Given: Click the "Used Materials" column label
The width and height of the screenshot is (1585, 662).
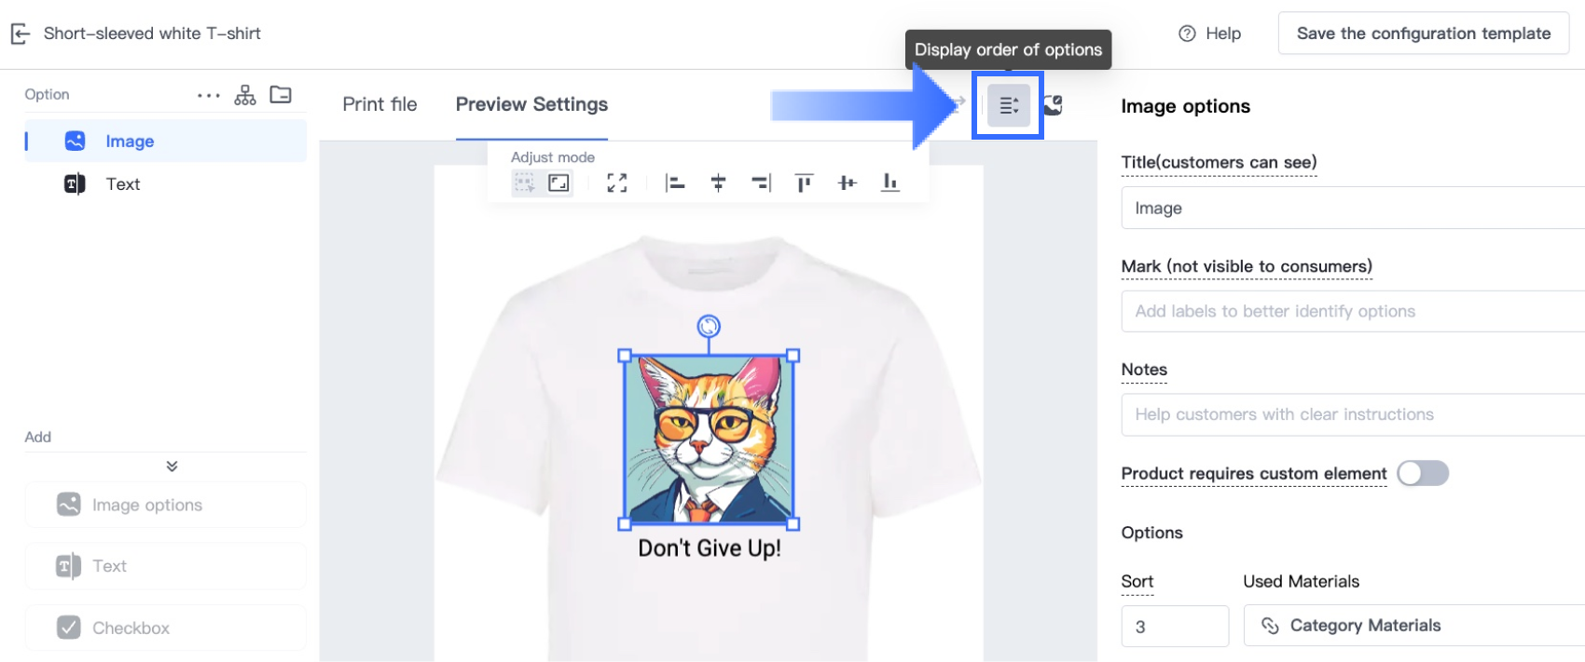Looking at the screenshot, I should (1301, 581).
